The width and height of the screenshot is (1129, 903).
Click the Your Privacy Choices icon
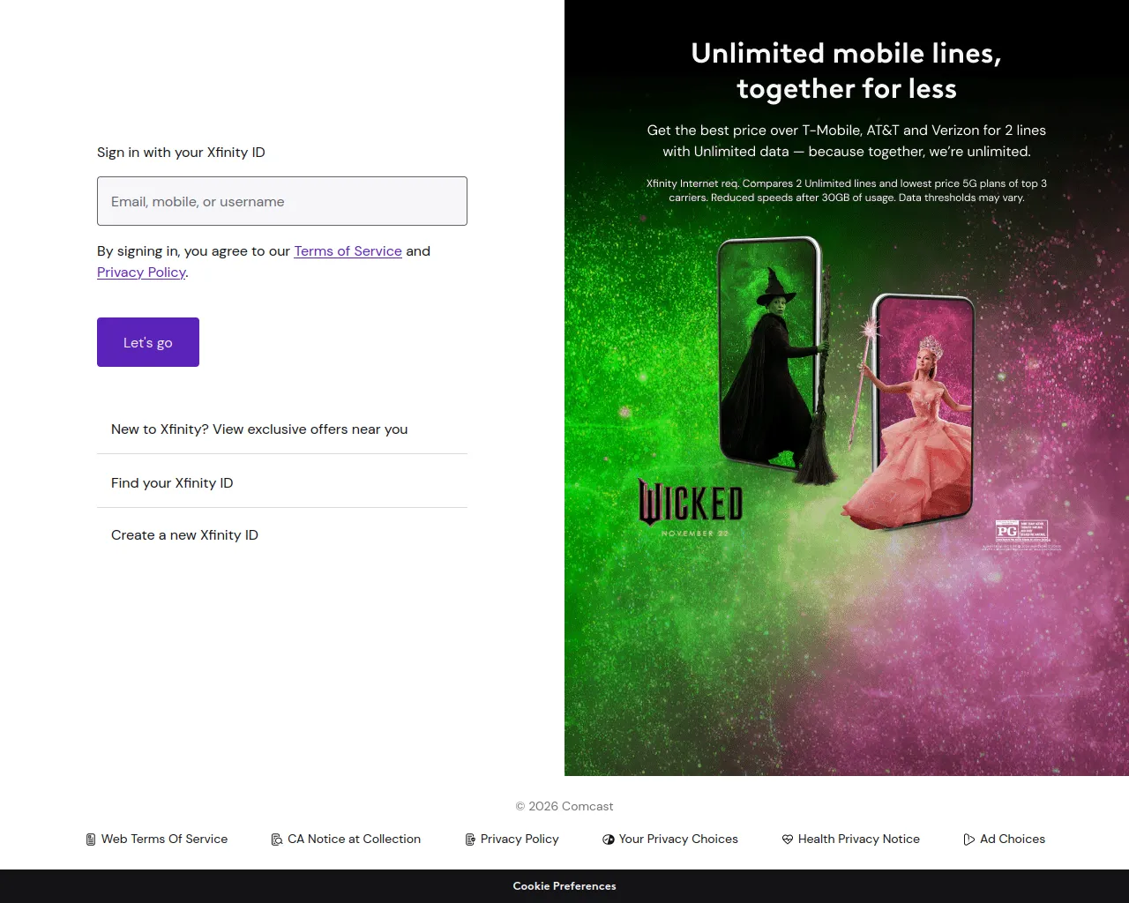(609, 840)
